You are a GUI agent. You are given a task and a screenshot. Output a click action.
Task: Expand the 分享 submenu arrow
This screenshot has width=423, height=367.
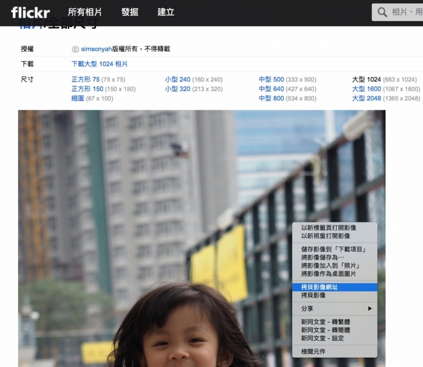(x=370, y=308)
